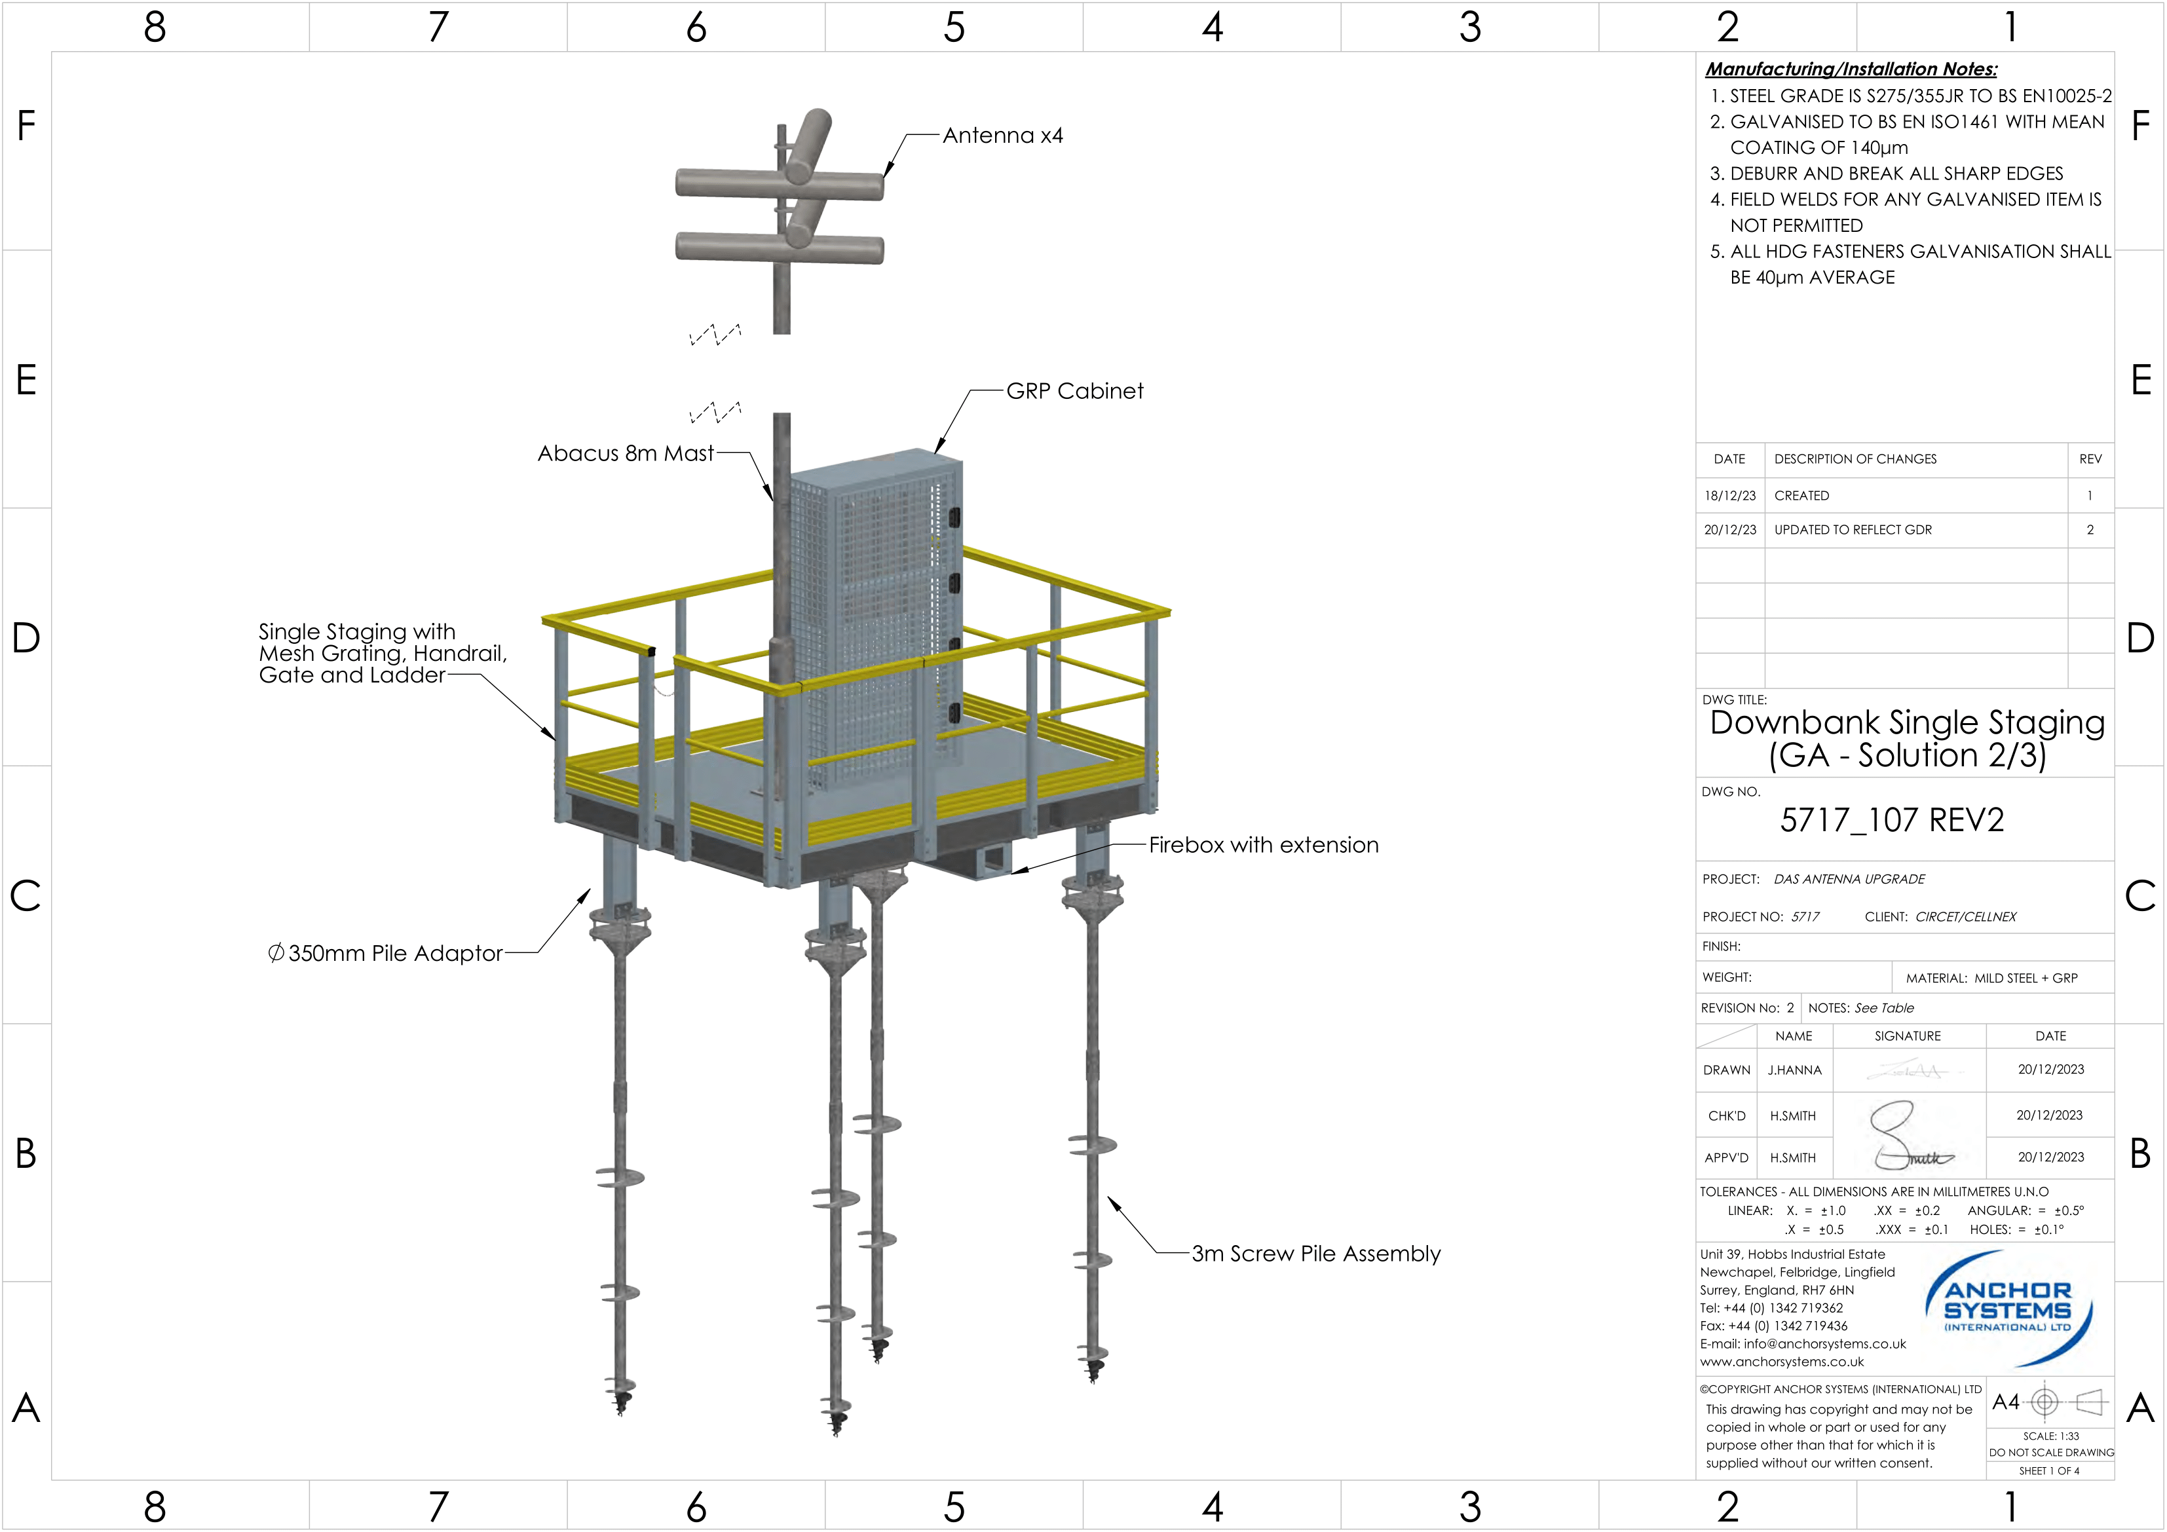The image size is (2167, 1532).
Task: Open website 'www.anchorsystems.co.uk'
Action: [x=1782, y=1362]
